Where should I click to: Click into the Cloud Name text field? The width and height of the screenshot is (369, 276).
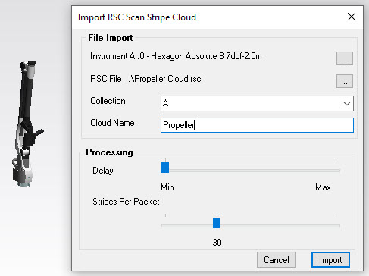[x=257, y=125]
